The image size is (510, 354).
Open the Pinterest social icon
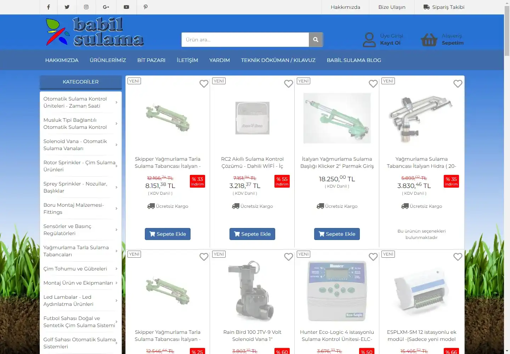146,7
